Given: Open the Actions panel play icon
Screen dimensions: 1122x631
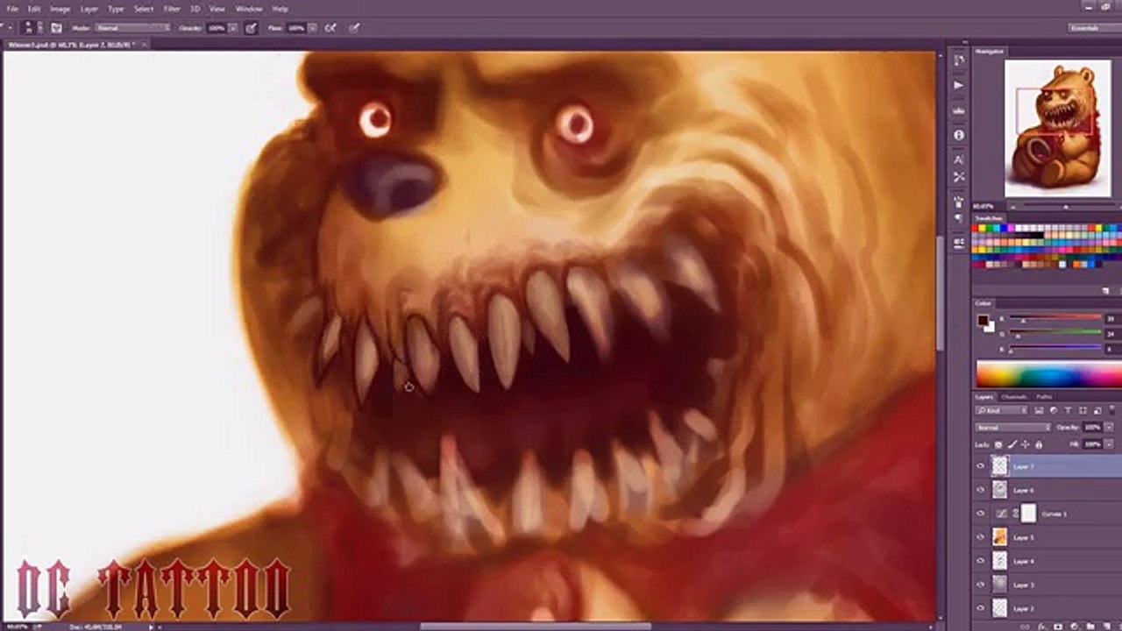Looking at the screenshot, I should click(x=958, y=85).
